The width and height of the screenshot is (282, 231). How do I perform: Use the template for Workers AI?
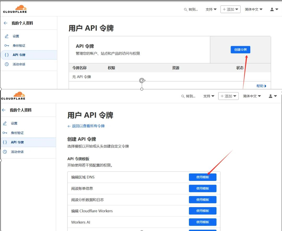[203, 222]
